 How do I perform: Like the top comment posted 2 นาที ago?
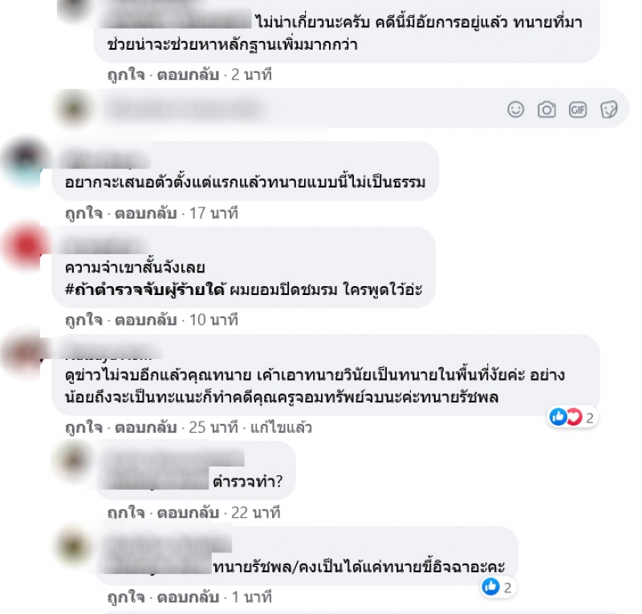126,75
